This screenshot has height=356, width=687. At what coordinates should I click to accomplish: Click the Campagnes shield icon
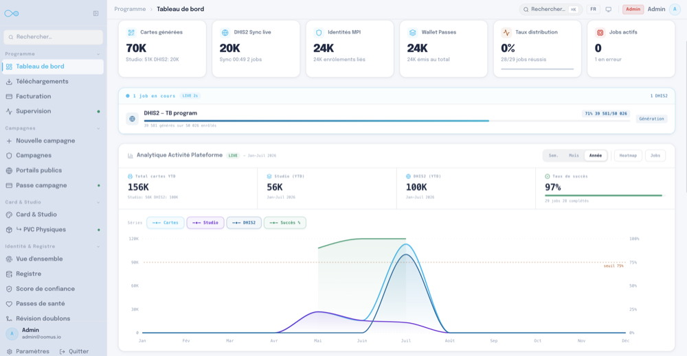9,156
